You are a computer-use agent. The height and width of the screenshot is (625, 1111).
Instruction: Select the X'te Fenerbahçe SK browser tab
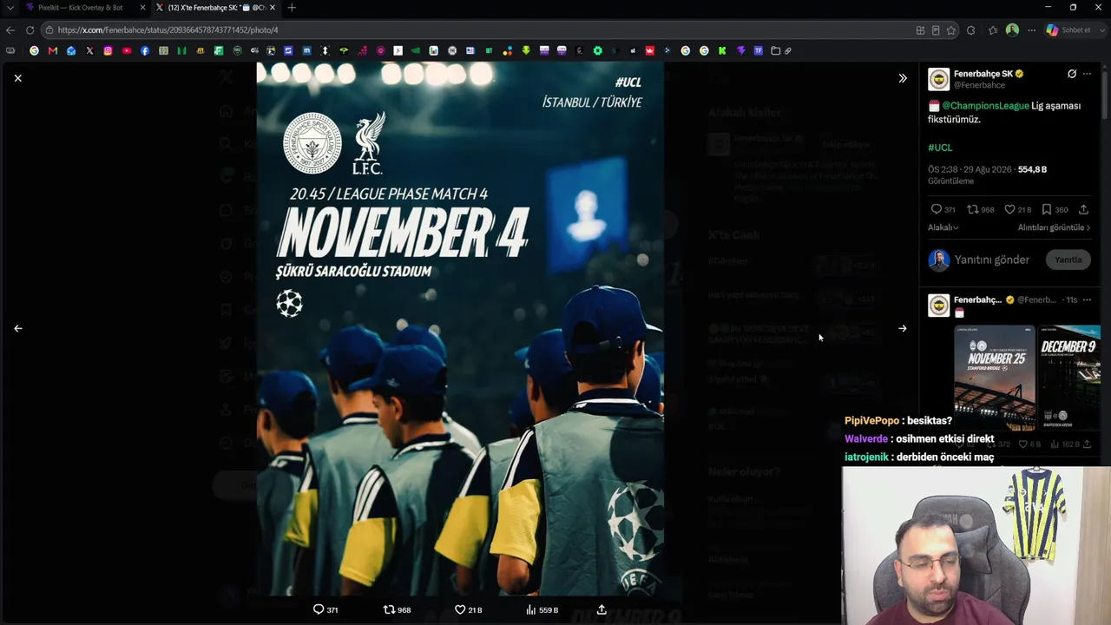215,8
